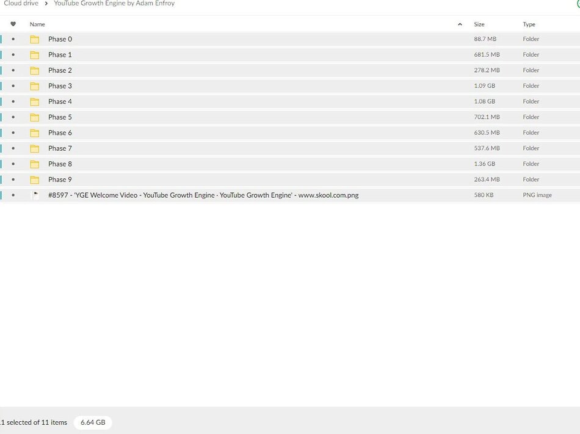Screen dimensions: 580x434
Task: Open the Phase 0 folder icon
Action: pyautogui.click(x=35, y=39)
